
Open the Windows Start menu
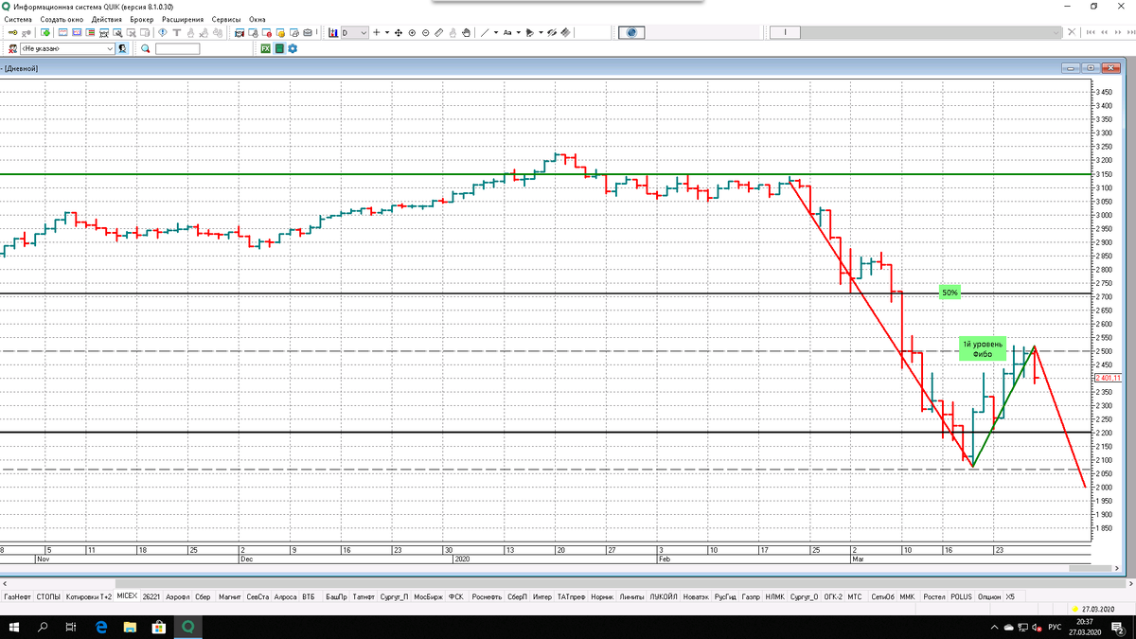pos(15,627)
